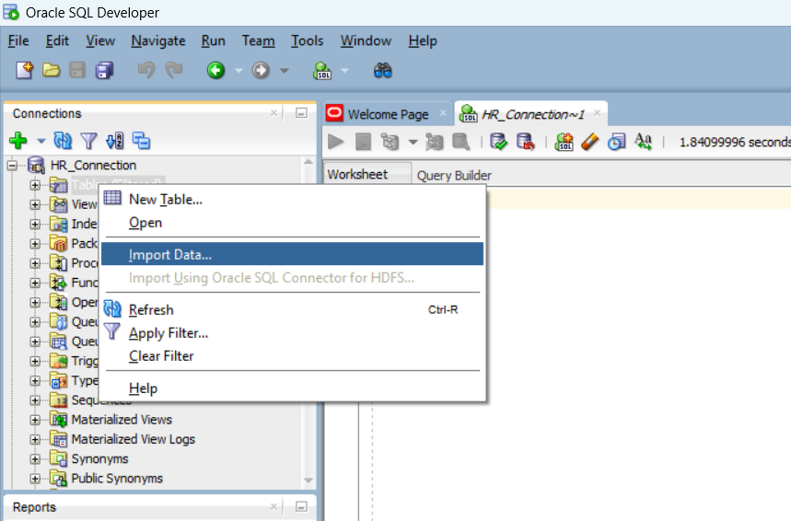Open the Navigate menu
Viewport: 791px width, 521px height.
[157, 41]
